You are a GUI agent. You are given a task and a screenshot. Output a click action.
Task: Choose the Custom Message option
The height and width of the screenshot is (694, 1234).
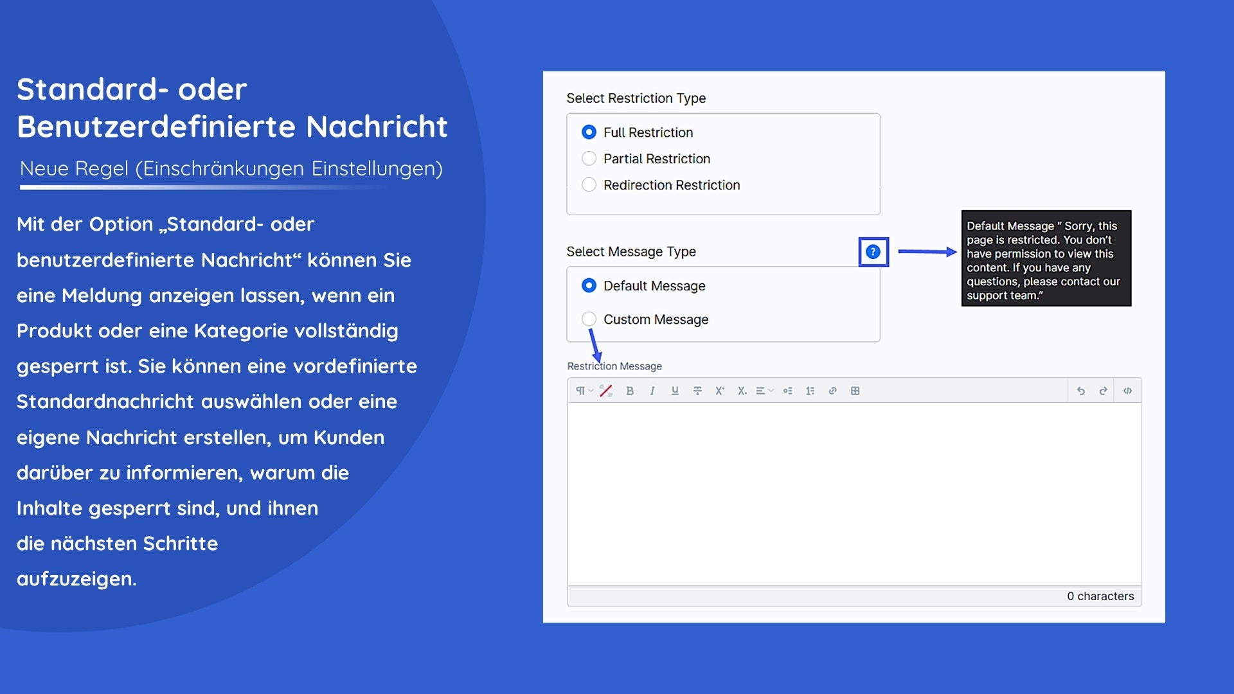click(589, 319)
